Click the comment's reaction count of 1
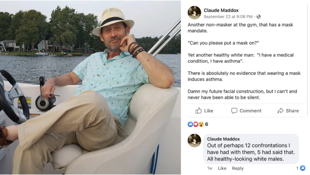Image resolution: width=310 pixels, height=175 pixels. click(x=298, y=168)
